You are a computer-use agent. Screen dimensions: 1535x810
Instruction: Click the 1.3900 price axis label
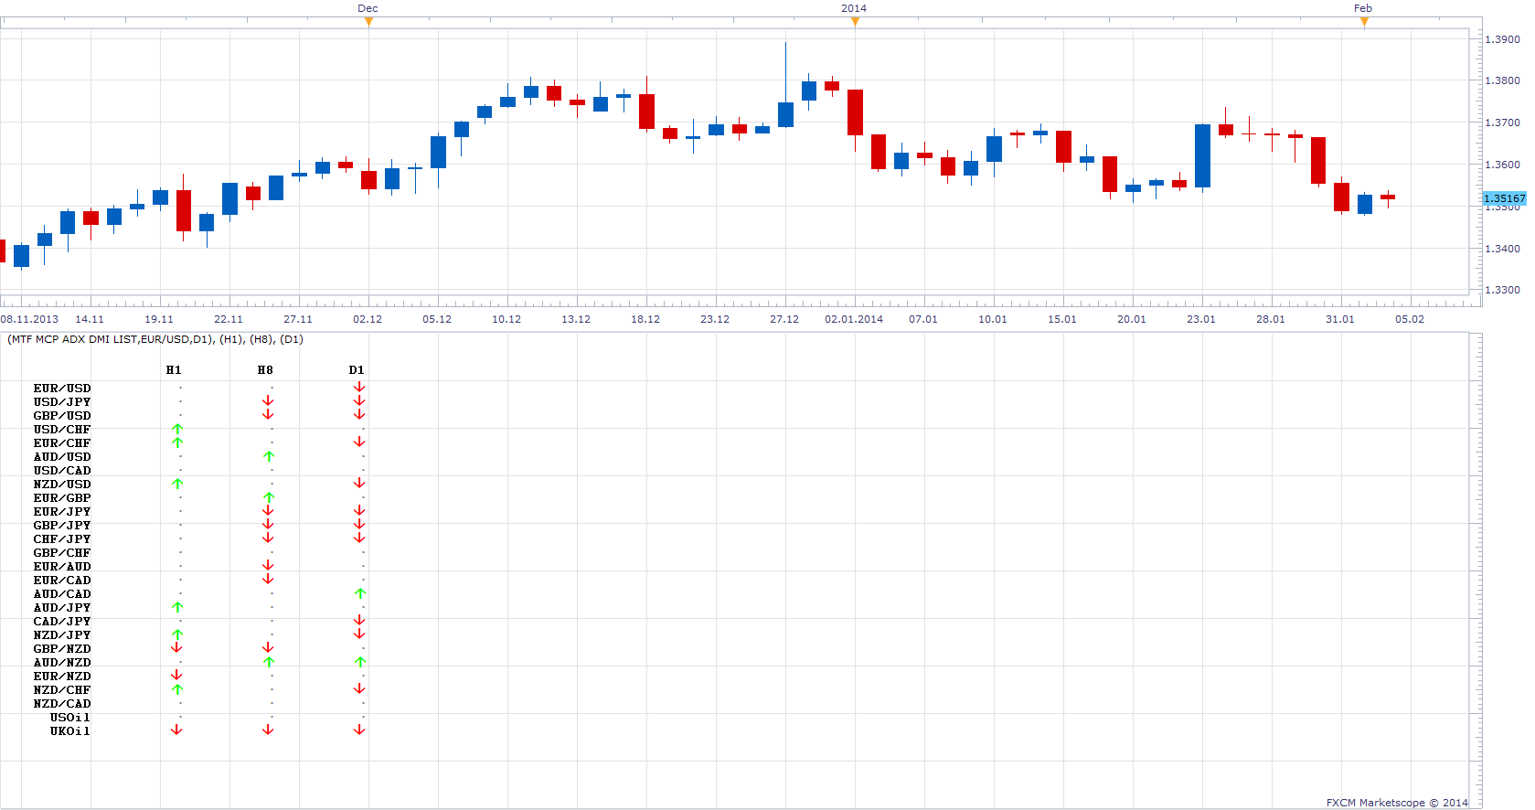[1503, 39]
